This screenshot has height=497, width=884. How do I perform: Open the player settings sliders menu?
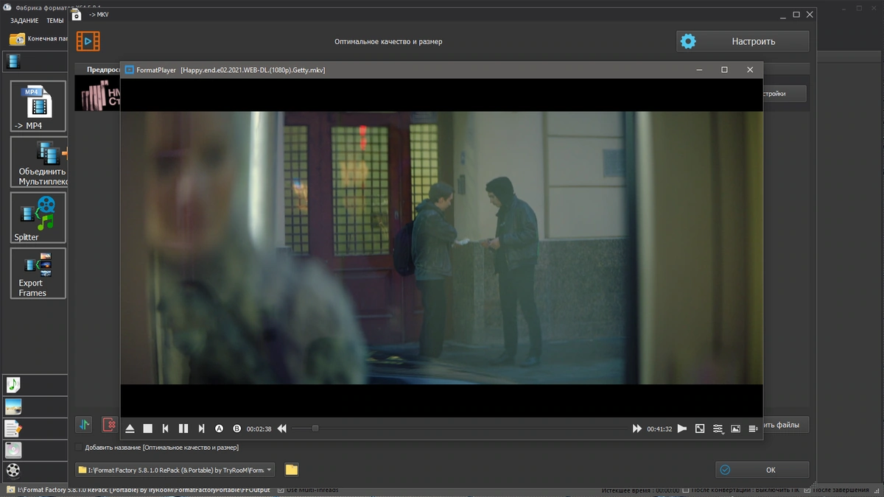click(x=718, y=429)
